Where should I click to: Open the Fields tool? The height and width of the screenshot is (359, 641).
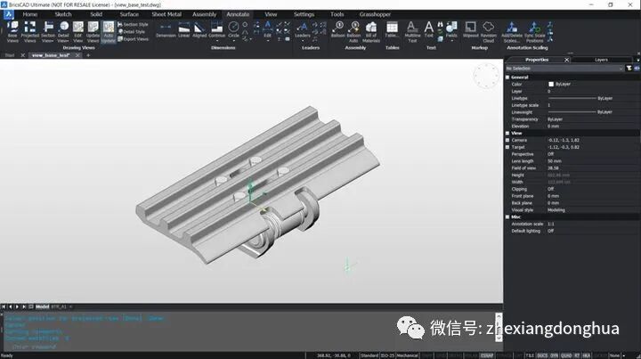451,30
